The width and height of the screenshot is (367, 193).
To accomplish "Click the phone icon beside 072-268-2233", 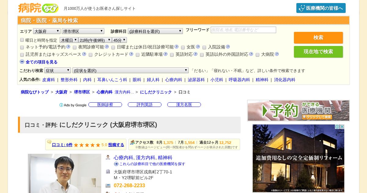I will 108,186.
